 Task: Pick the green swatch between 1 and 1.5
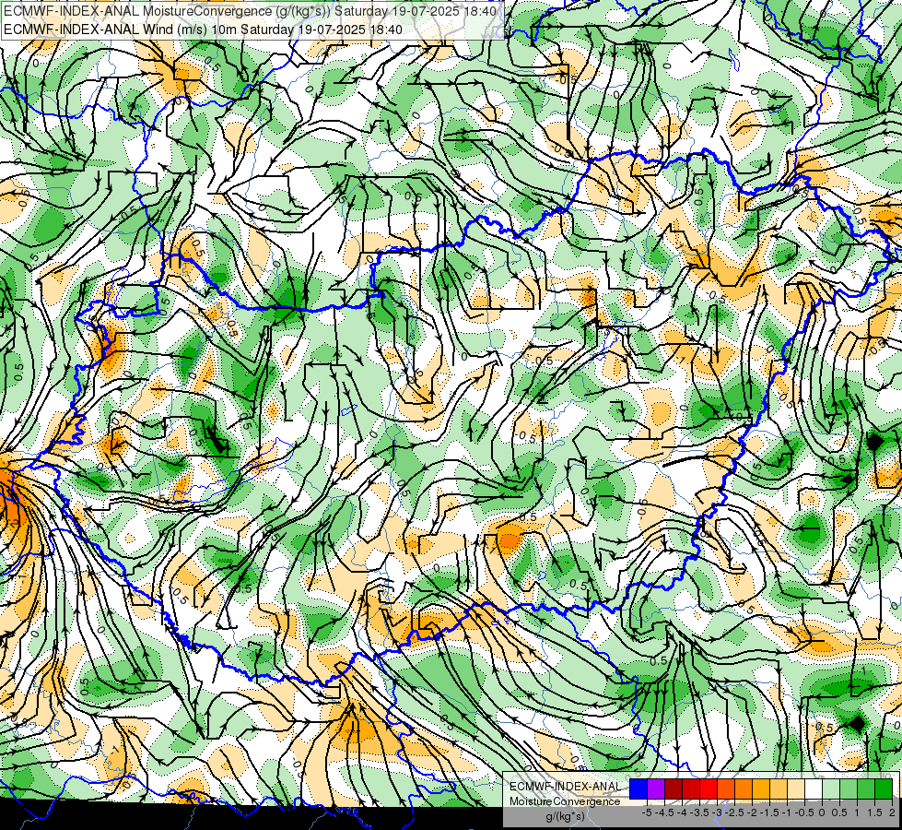tap(866, 788)
